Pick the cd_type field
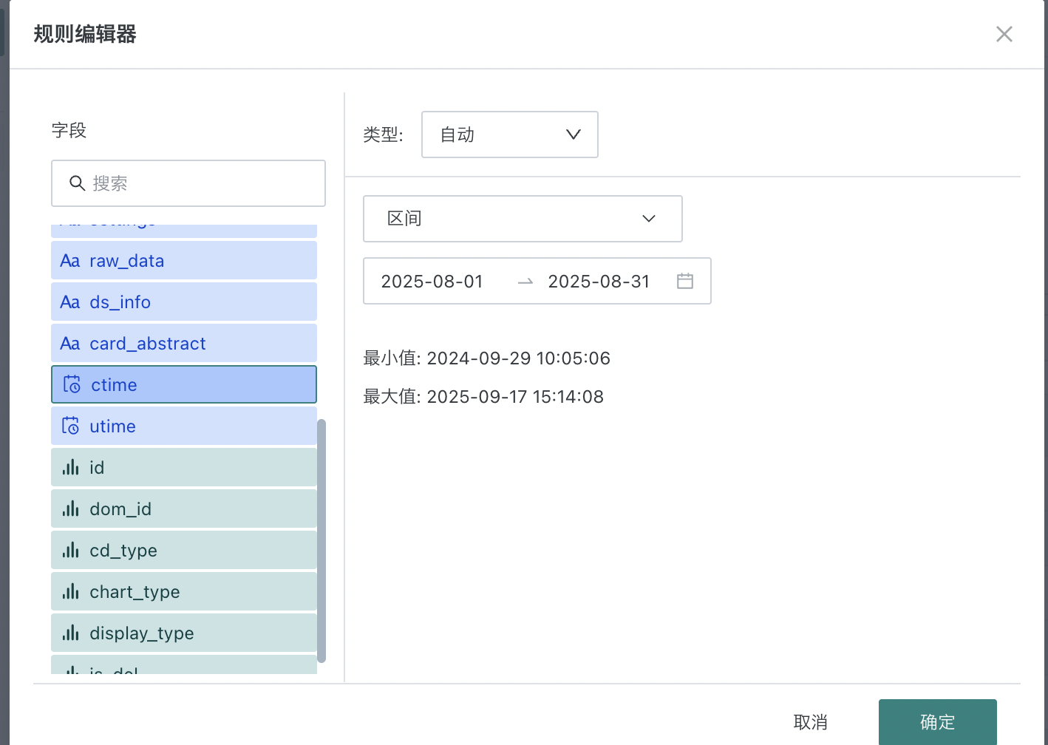 (184, 550)
